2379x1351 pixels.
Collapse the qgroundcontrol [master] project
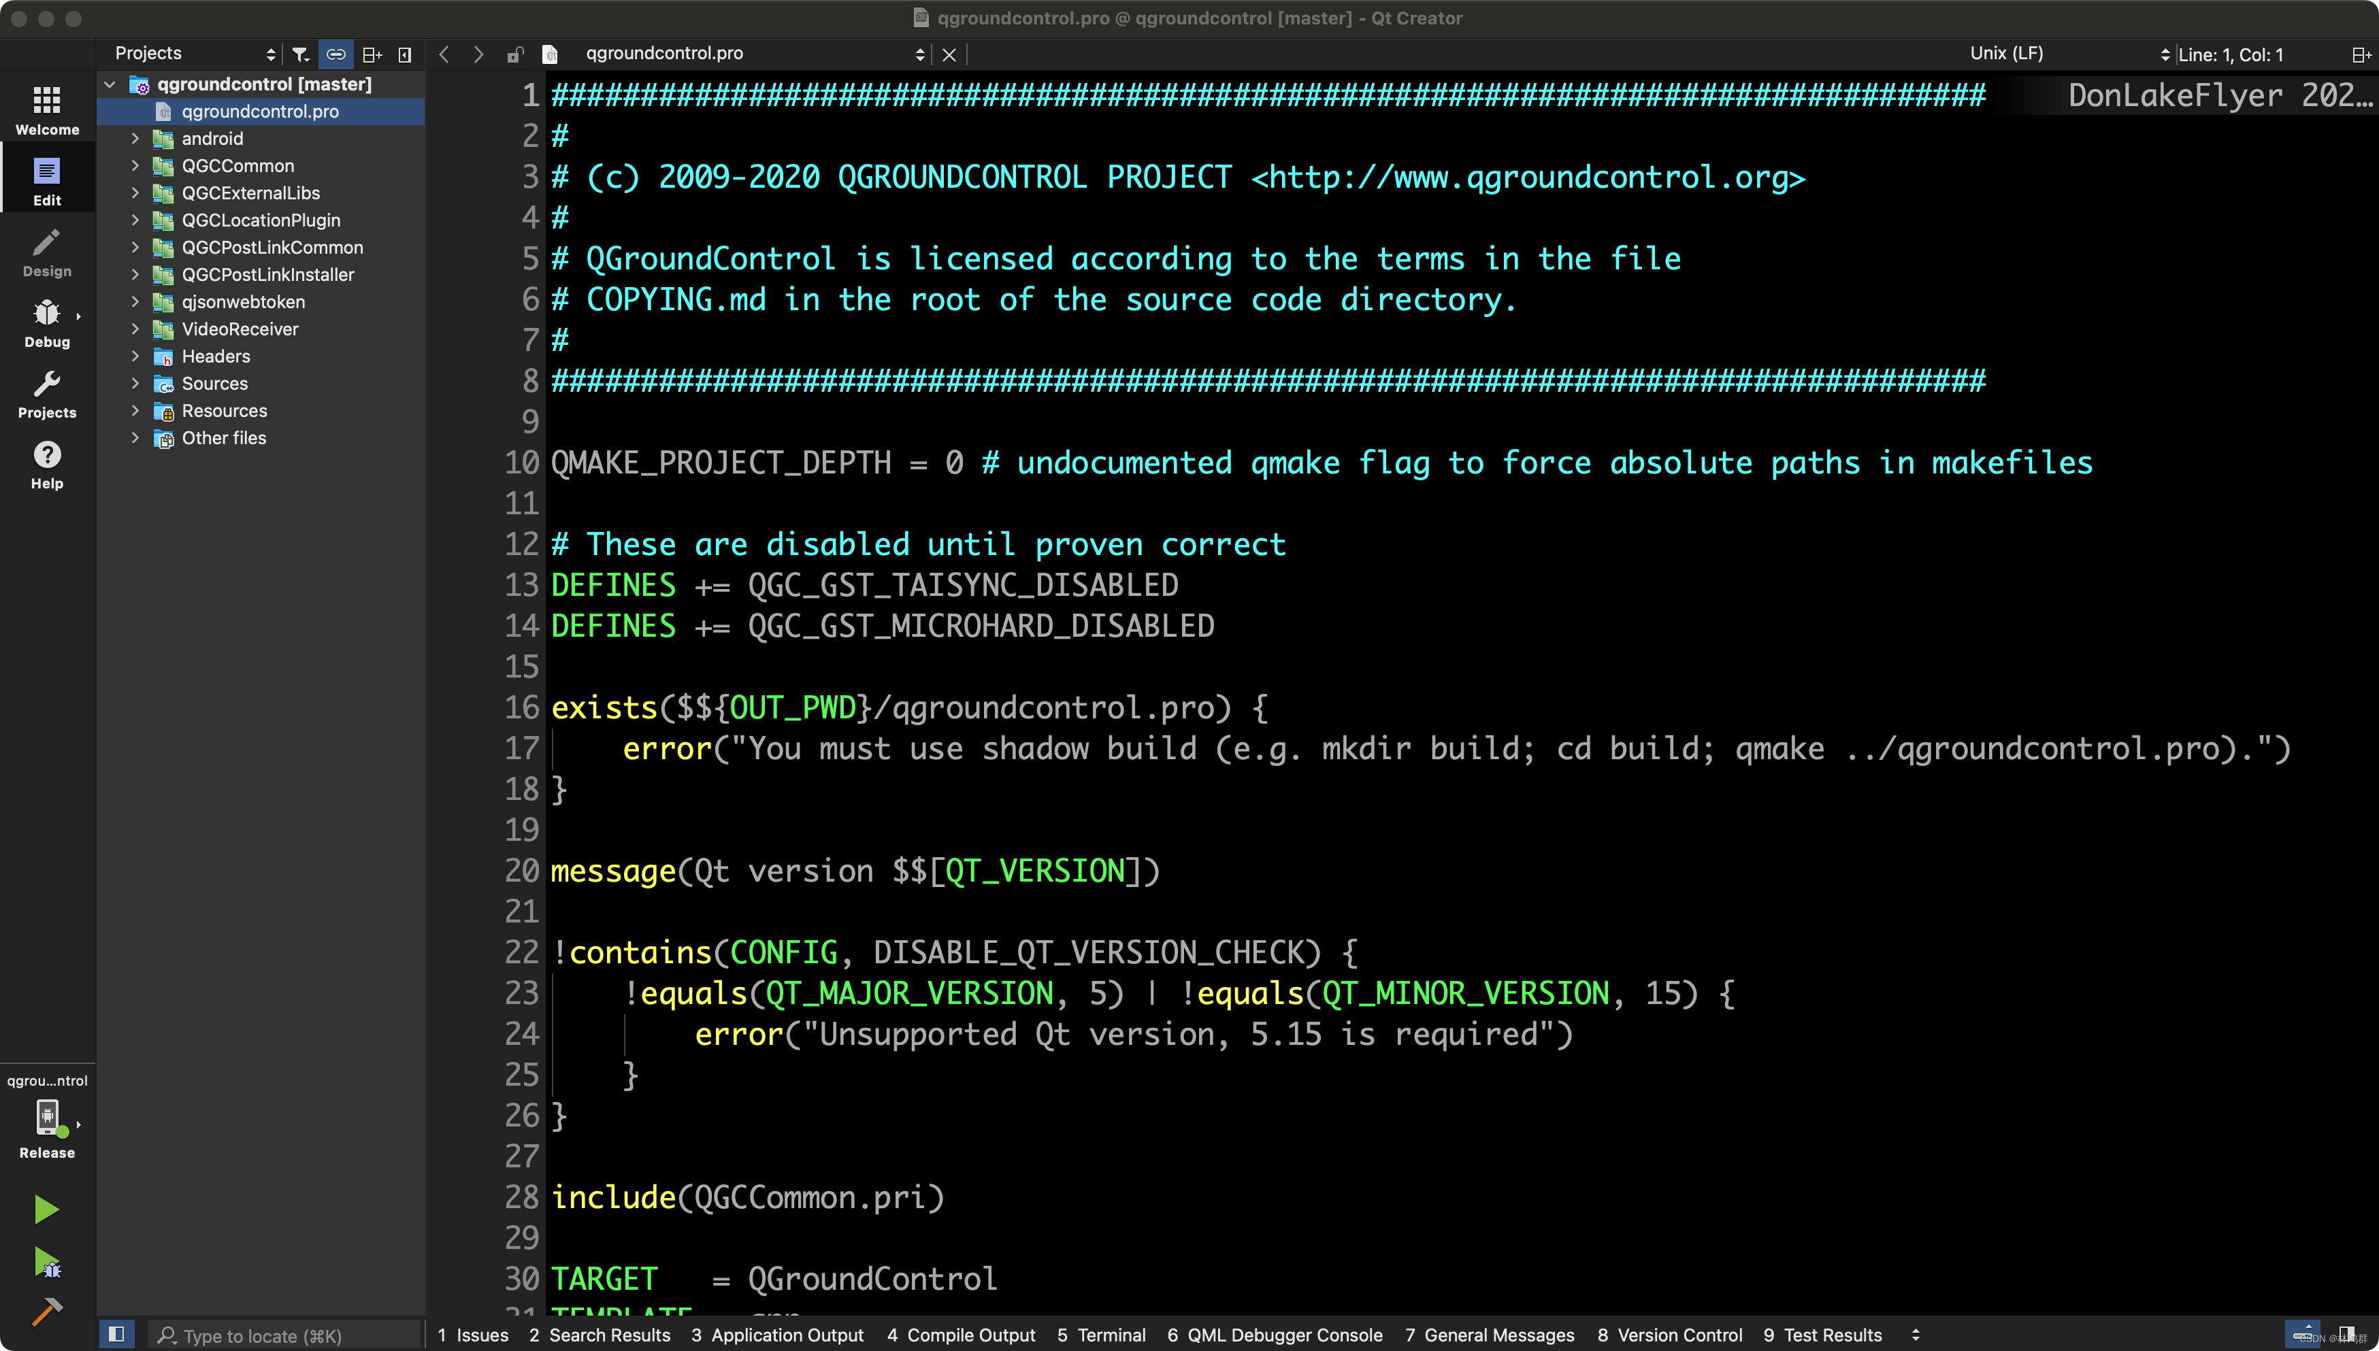click(110, 84)
